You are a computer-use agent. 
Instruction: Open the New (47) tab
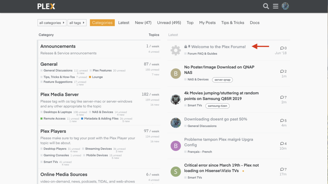pos(143,23)
